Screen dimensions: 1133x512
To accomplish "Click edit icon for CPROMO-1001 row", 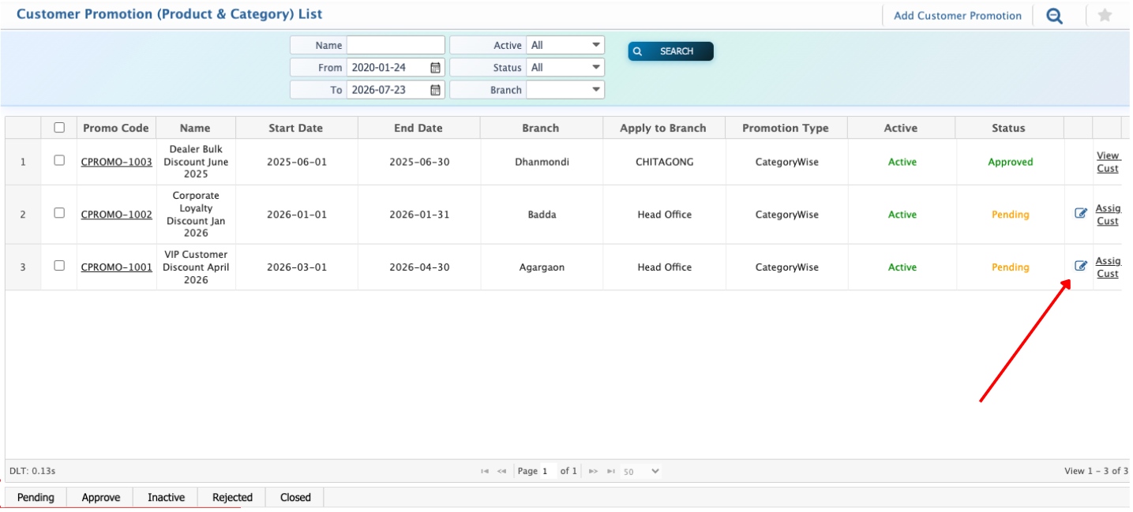I will 1081,267.
